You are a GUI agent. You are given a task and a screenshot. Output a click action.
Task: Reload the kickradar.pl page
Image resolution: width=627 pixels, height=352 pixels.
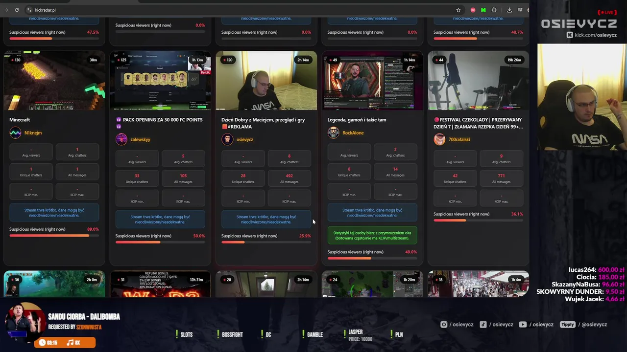(17, 10)
